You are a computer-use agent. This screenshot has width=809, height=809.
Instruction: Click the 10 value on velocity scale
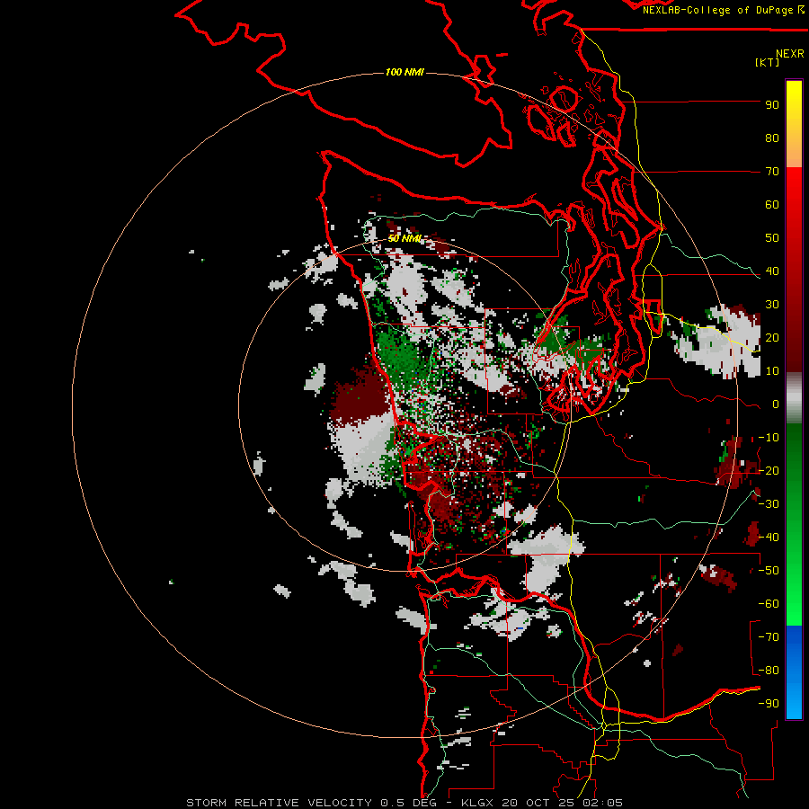772,371
